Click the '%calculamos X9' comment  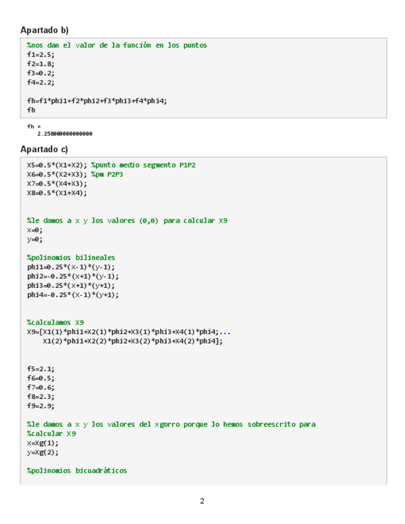55,323
